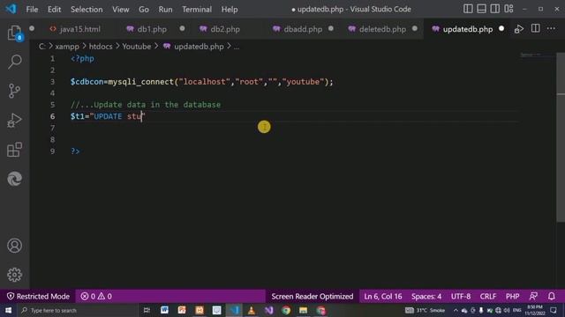Open the View menu
Screen dimensions: 565x317
pyautogui.click(x=120, y=10)
